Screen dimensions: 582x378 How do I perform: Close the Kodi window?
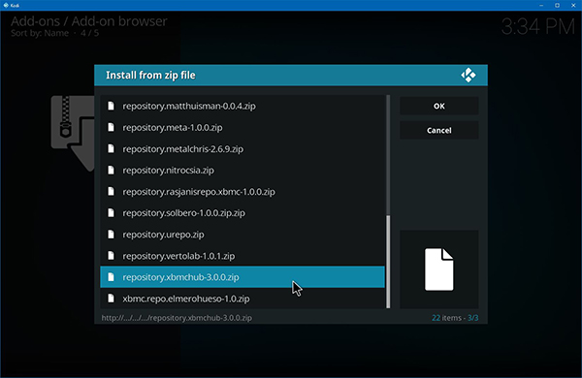573,5
